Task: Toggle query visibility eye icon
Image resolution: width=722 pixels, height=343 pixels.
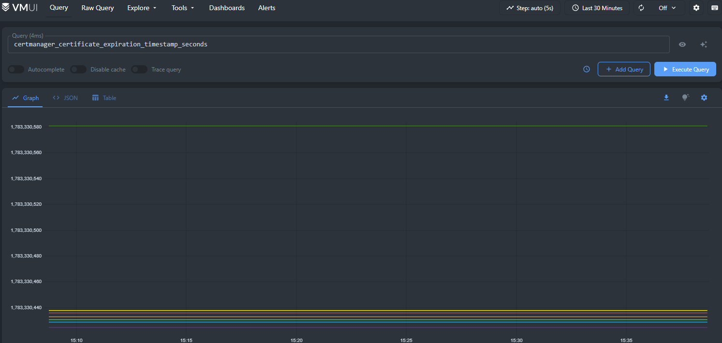Action: pyautogui.click(x=682, y=44)
